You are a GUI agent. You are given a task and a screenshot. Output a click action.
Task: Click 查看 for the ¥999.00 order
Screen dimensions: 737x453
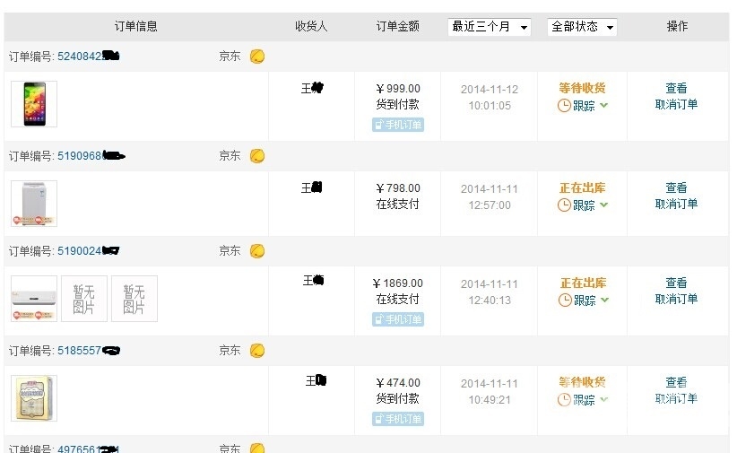click(676, 89)
